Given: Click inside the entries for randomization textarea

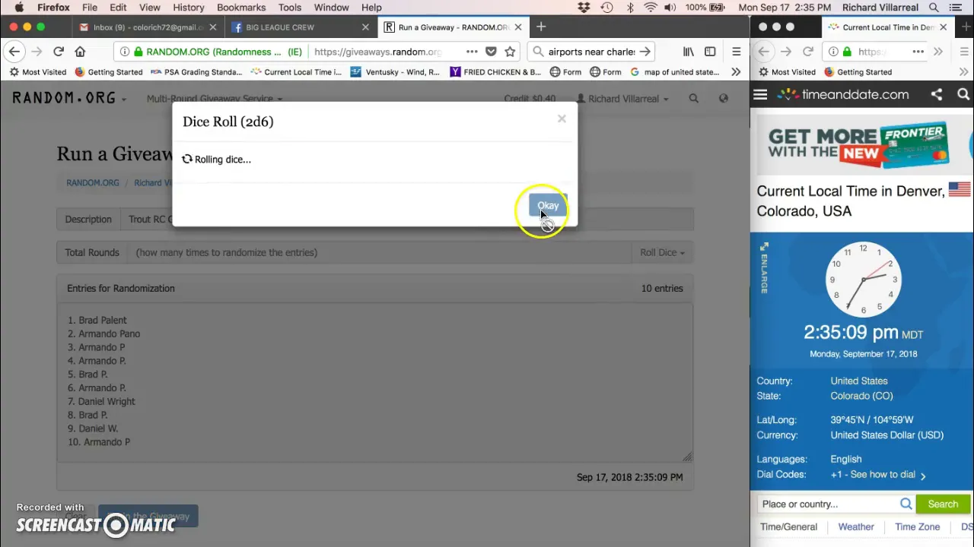Looking at the screenshot, I should [374, 381].
